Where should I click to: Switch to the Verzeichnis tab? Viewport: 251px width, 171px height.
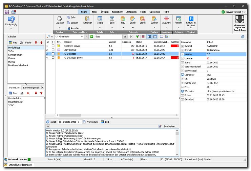click(x=90, y=122)
